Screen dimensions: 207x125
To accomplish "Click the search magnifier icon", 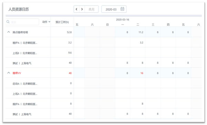I will pyautogui.click(x=8, y=22).
